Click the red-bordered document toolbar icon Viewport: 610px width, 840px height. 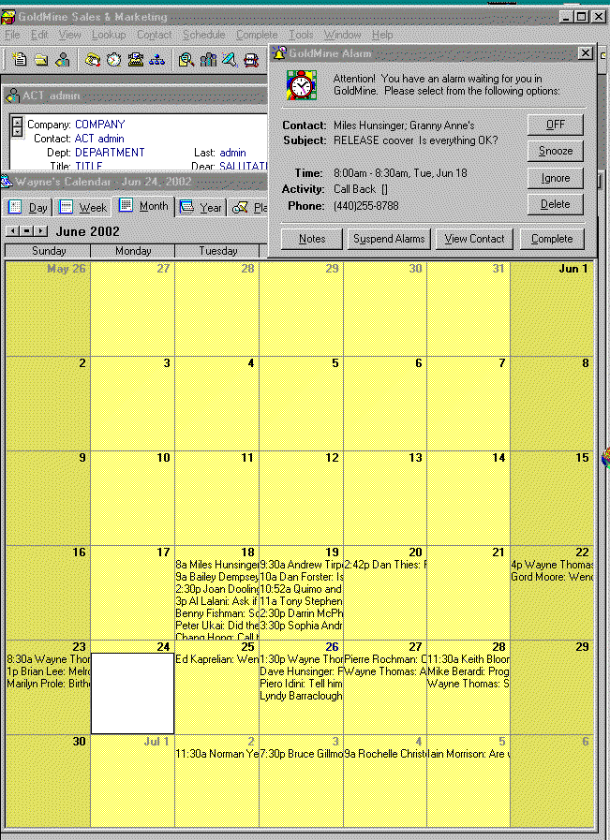pyautogui.click(x=251, y=59)
